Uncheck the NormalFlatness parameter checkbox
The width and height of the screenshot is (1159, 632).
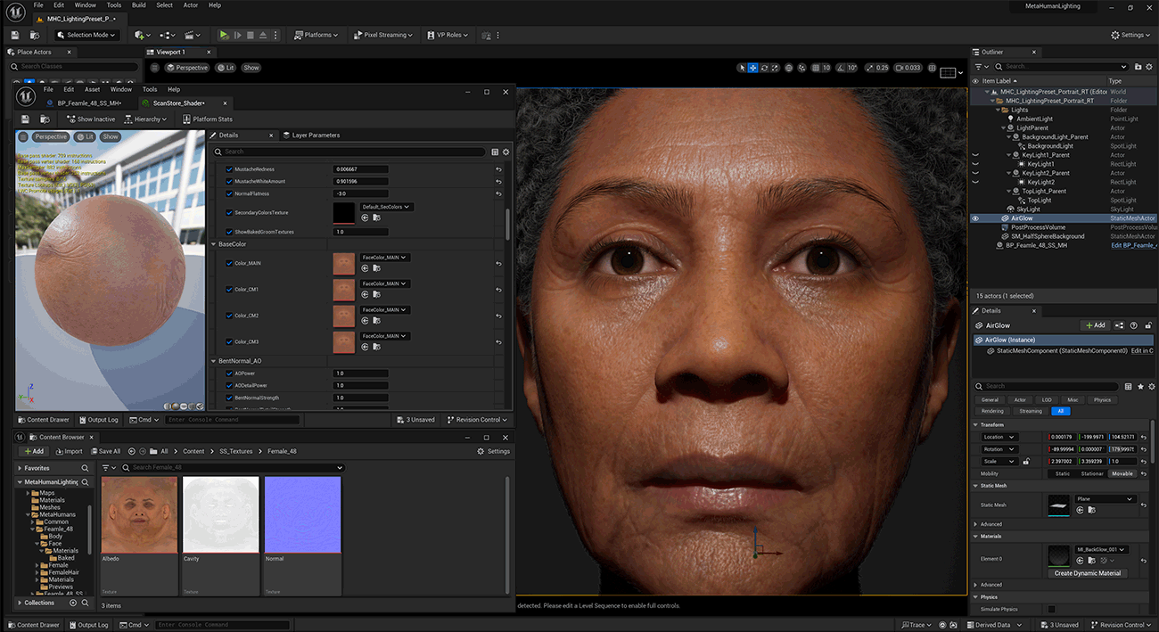pos(229,193)
